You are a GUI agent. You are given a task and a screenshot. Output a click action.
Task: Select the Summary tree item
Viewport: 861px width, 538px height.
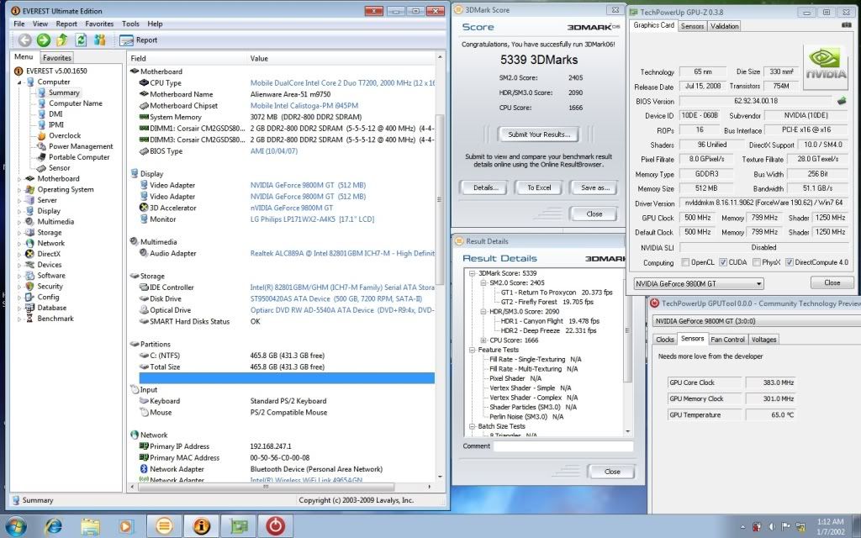click(x=64, y=92)
